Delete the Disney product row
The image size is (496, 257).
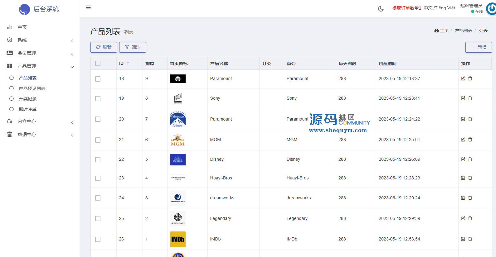point(470,159)
